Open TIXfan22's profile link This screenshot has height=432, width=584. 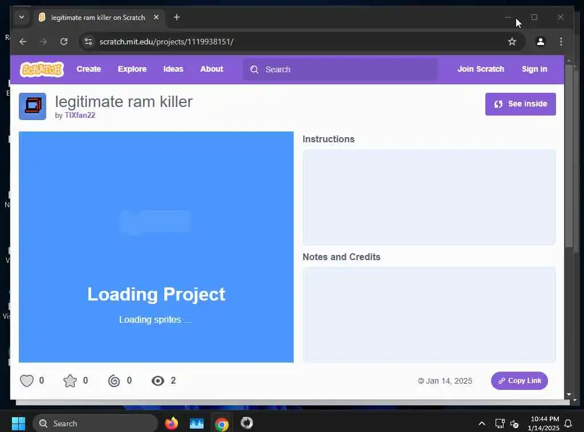coord(80,115)
